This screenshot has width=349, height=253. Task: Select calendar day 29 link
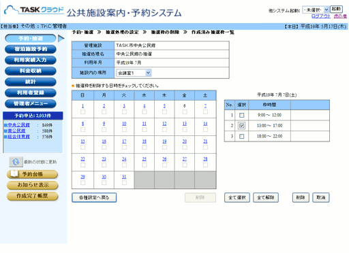(83, 177)
